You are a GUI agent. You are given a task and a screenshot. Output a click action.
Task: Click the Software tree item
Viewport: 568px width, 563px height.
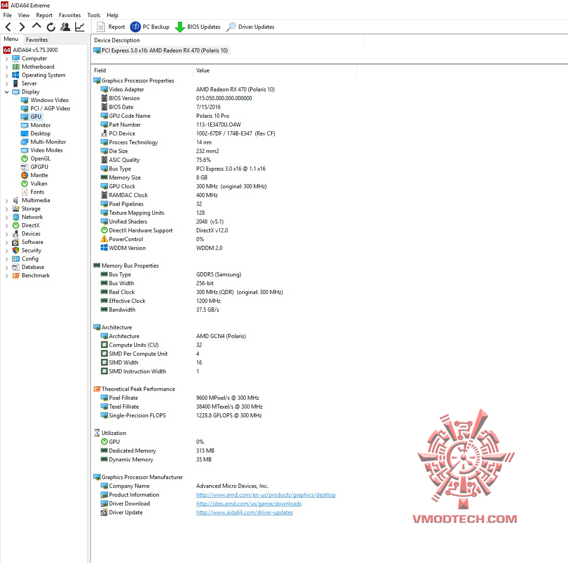[x=28, y=242]
